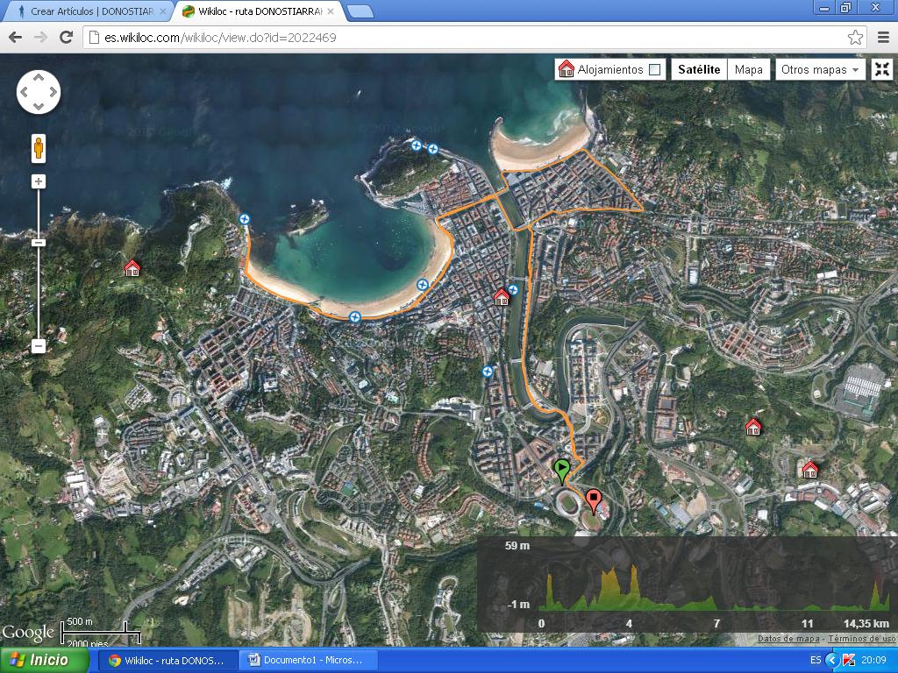Click the Google logo on the map
Image resolution: width=898 pixels, height=673 pixels.
coord(28,633)
